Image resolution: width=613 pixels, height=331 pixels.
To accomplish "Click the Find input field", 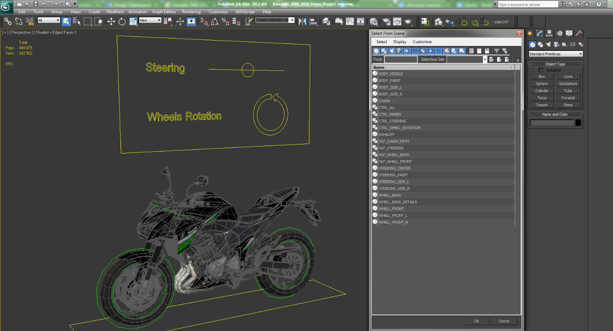I will 401,60.
